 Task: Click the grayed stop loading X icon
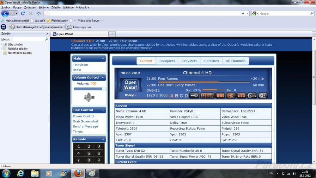click(31, 14)
